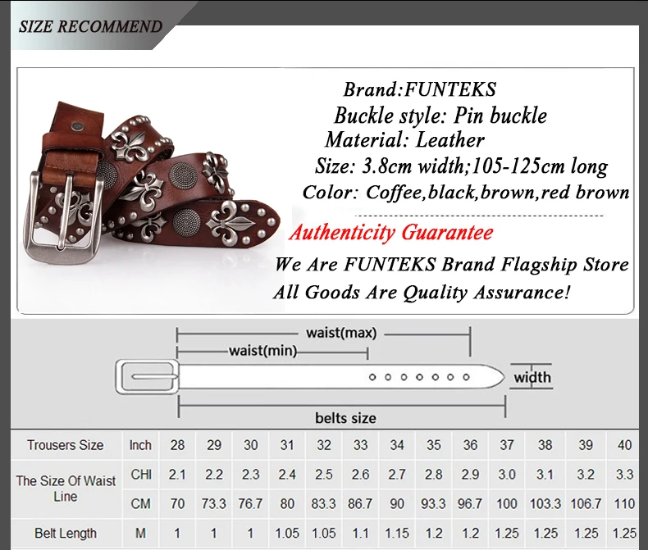The width and height of the screenshot is (648, 550).
Task: Click the CHI value 2.7 cell
Action: click(397, 475)
